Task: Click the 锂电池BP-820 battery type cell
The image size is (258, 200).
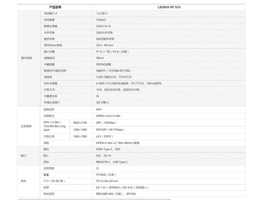Action: coord(169,194)
